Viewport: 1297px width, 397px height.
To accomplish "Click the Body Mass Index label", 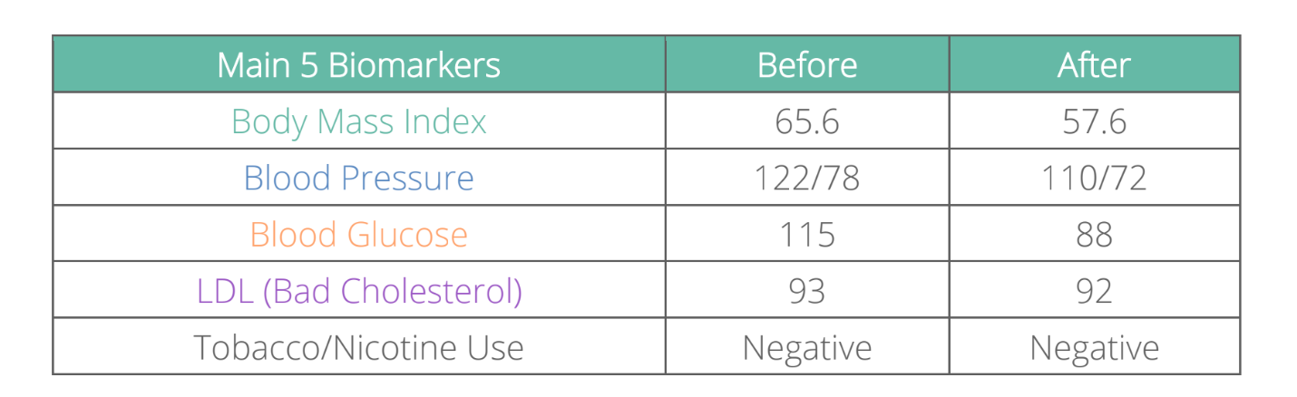I will 359,121.
